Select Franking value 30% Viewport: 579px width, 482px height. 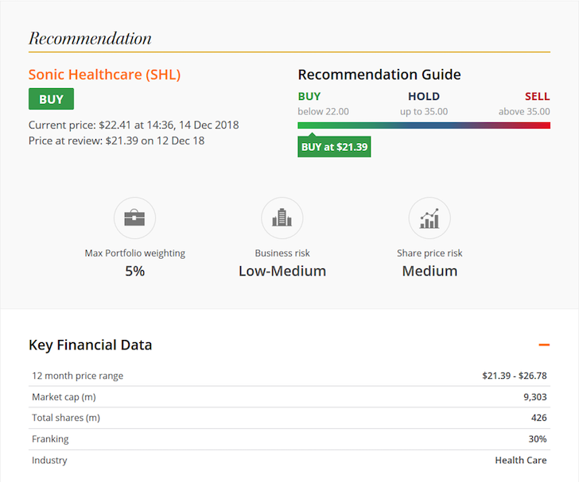click(538, 439)
